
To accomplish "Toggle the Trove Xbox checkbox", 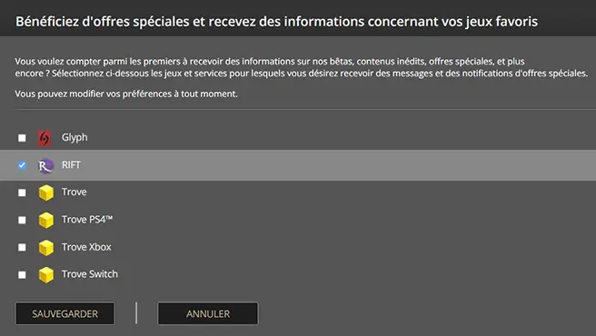I will tap(22, 247).
